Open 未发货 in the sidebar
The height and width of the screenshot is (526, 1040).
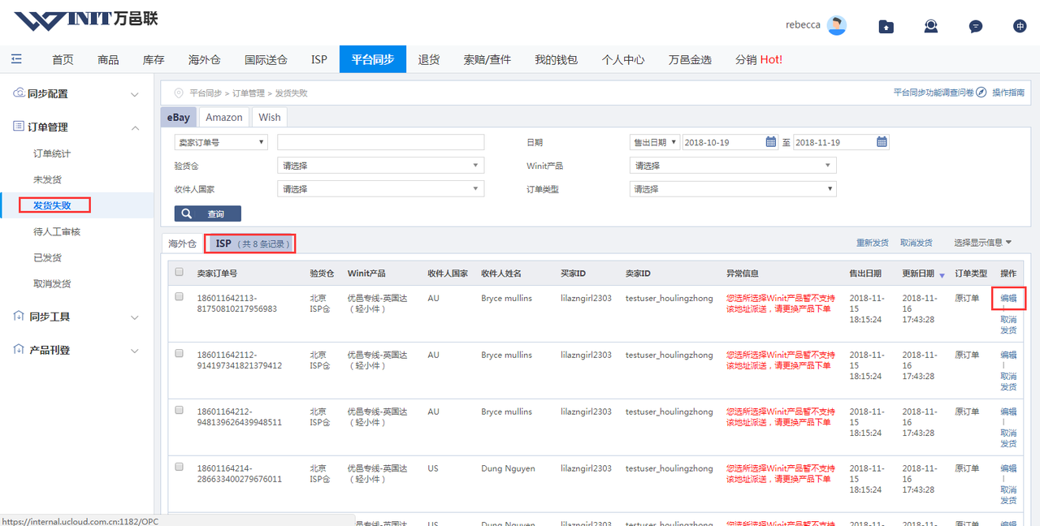pos(47,179)
